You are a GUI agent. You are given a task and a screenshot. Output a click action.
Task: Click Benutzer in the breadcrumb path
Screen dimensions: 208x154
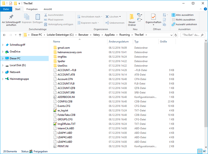click(x=83, y=35)
